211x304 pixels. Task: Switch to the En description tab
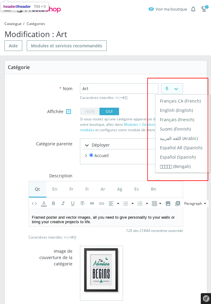point(55,189)
